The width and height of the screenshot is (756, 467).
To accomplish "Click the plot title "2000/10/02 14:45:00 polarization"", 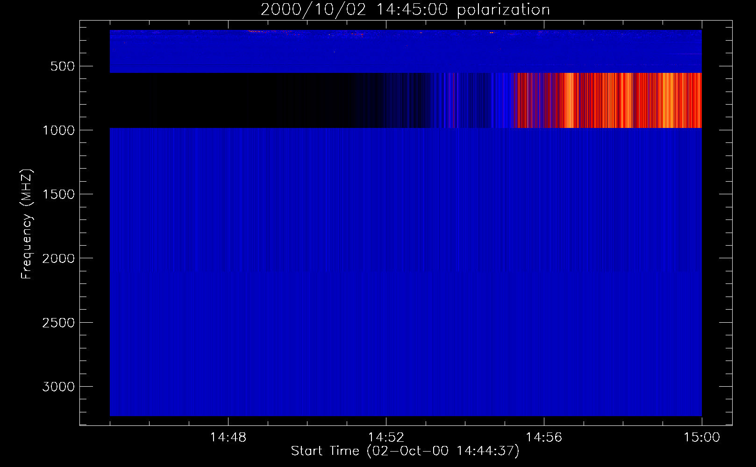I will (x=405, y=9).
